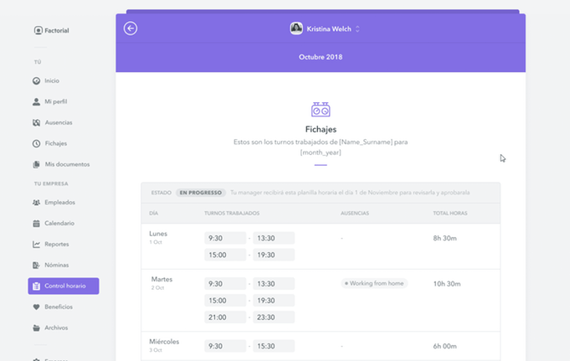The width and height of the screenshot is (570, 361).
Task: Edit Lunes first shift start time 9:30
Action: [225, 238]
